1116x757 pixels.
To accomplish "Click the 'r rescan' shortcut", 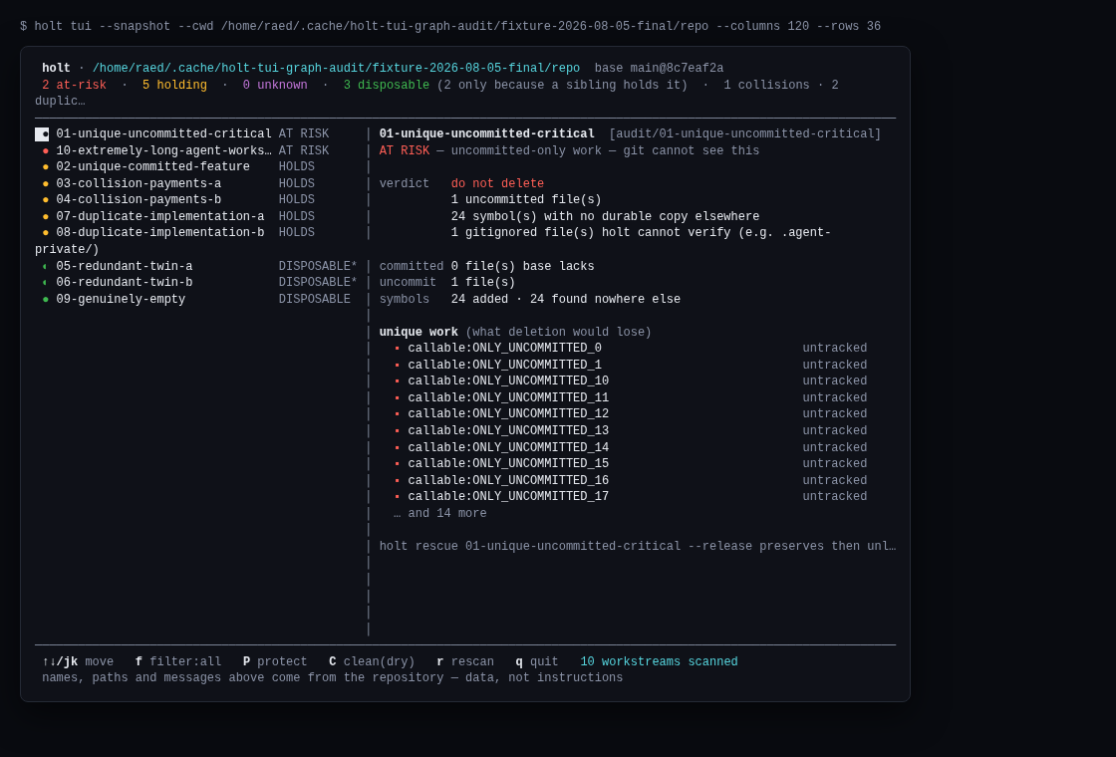I will [x=465, y=661].
